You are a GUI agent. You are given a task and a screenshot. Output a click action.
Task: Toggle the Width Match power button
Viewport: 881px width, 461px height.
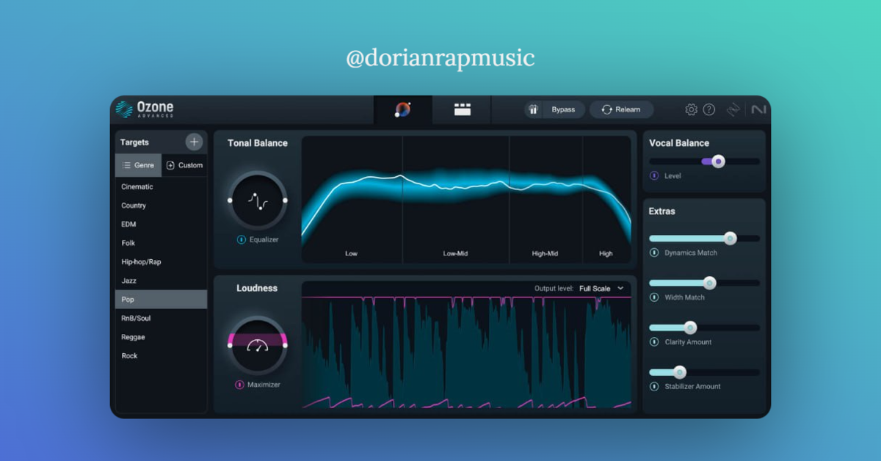[654, 297]
